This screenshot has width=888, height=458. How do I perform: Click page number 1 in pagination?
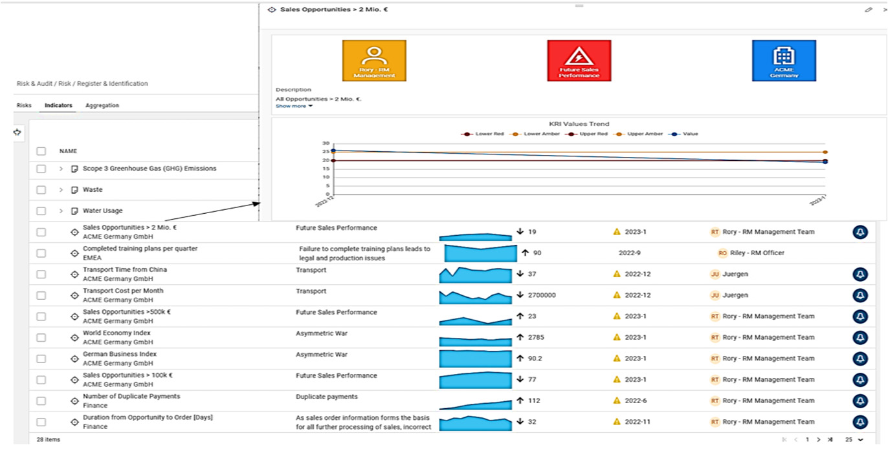(807, 440)
